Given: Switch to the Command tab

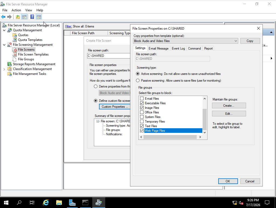Looking at the screenshot, I should (194, 48).
